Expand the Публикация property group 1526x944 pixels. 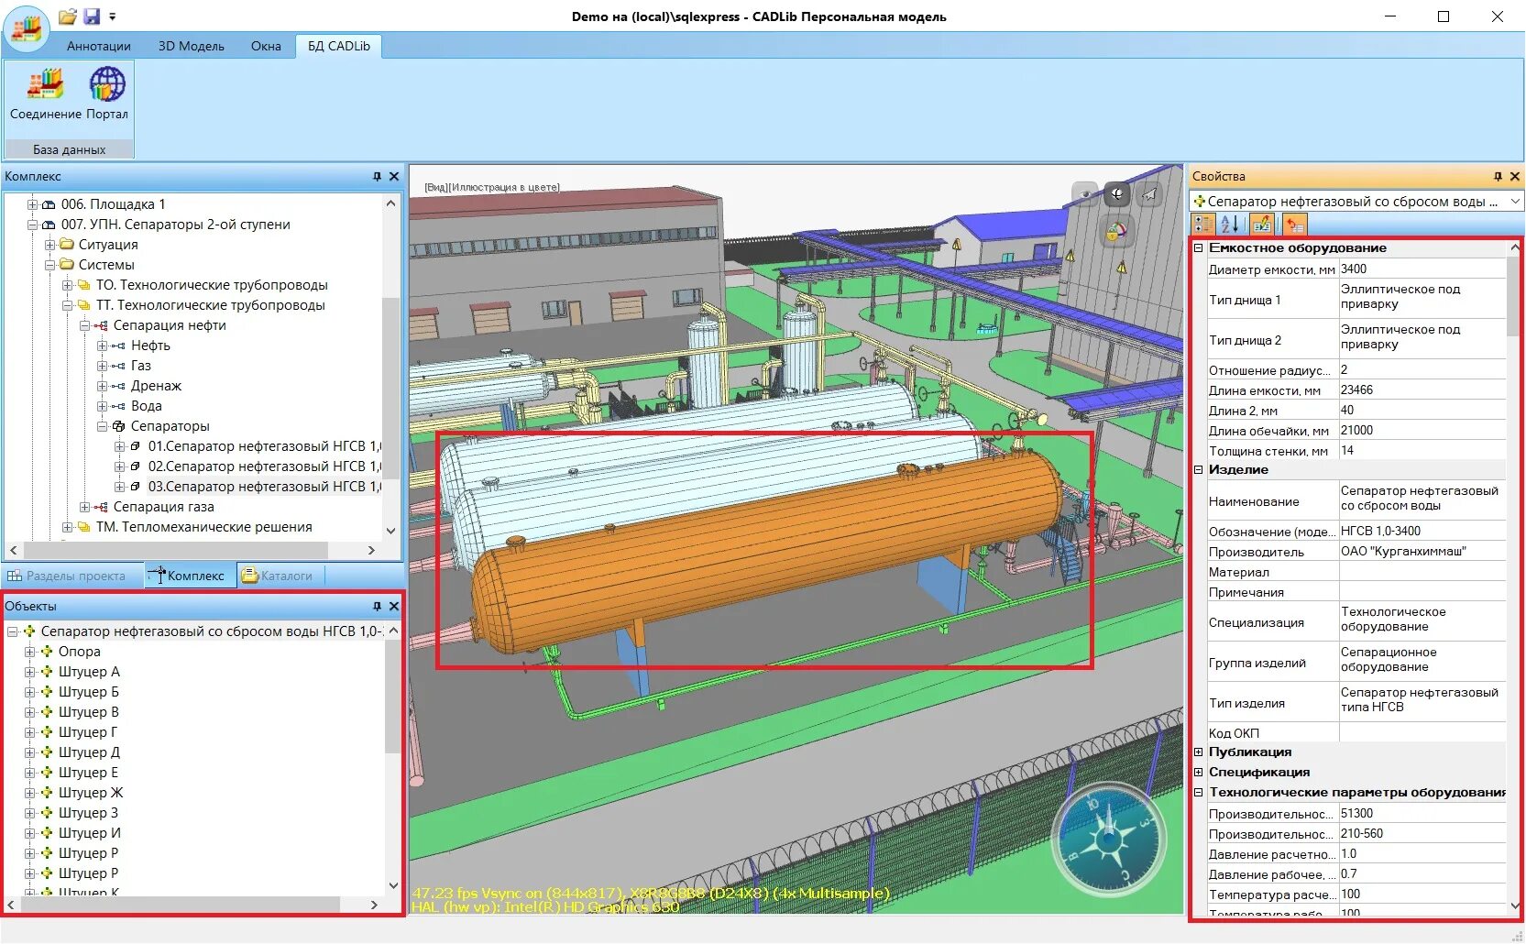tap(1198, 752)
